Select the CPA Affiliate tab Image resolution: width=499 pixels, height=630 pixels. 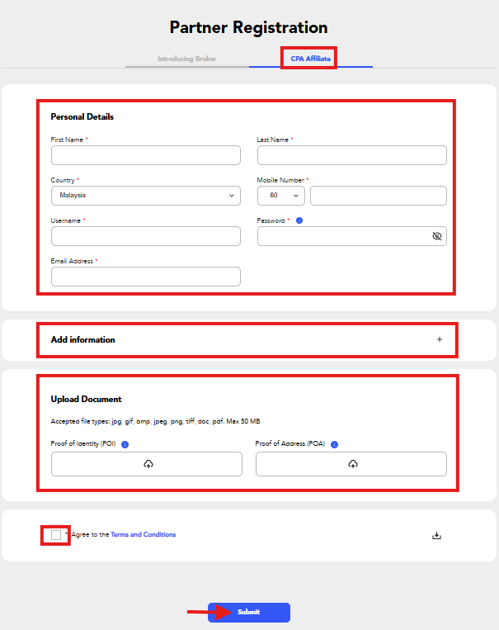pyautogui.click(x=310, y=59)
